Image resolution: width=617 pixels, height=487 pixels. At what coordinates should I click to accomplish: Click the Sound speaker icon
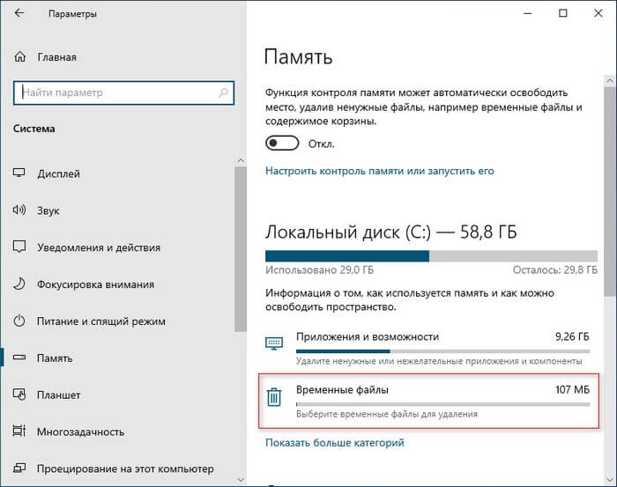click(19, 210)
